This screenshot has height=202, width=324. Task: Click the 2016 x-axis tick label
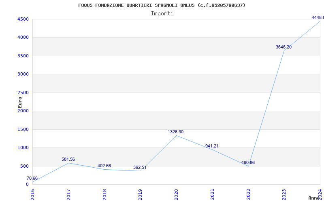coord(33,194)
